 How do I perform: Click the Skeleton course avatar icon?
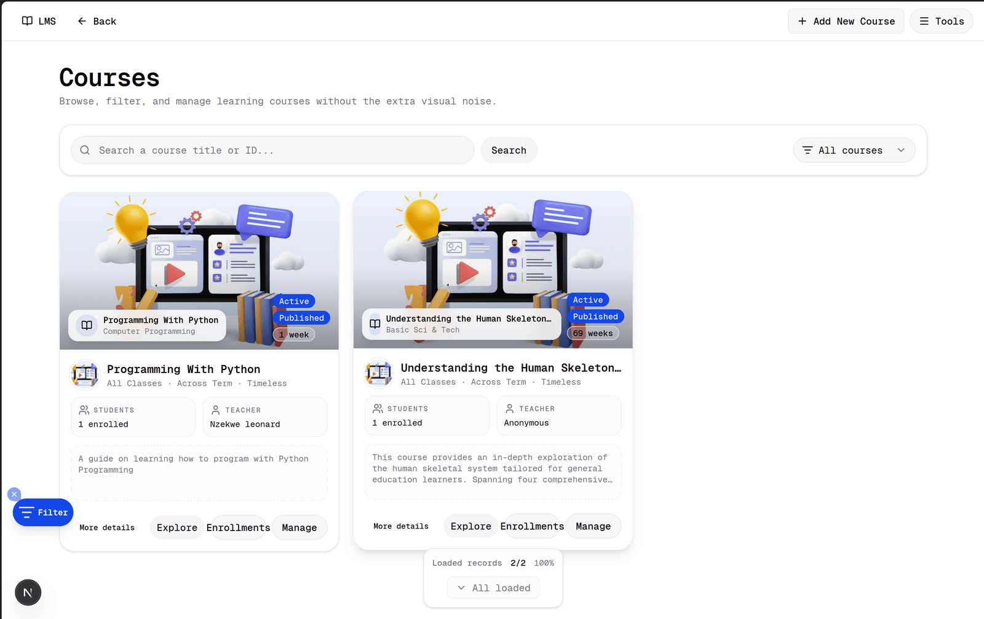(x=379, y=373)
